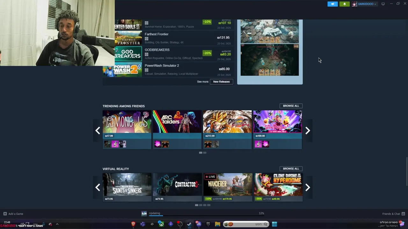The width and height of the screenshot is (408, 229).
Task: Open the Contractors VR game card
Action: point(177,187)
